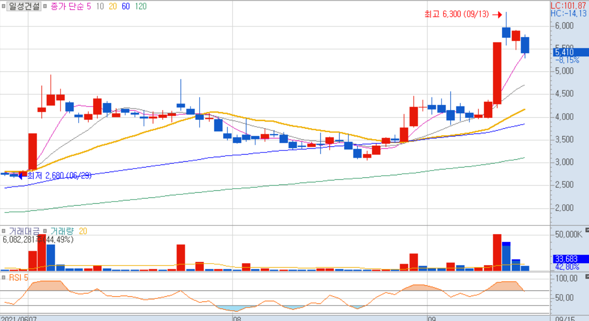Click the square marker before RSI 5
589x321 pixels.
(x=4, y=278)
